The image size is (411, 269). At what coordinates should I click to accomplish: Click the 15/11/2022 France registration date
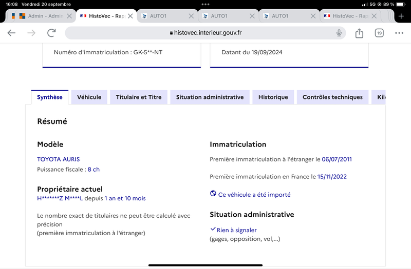[332, 177]
